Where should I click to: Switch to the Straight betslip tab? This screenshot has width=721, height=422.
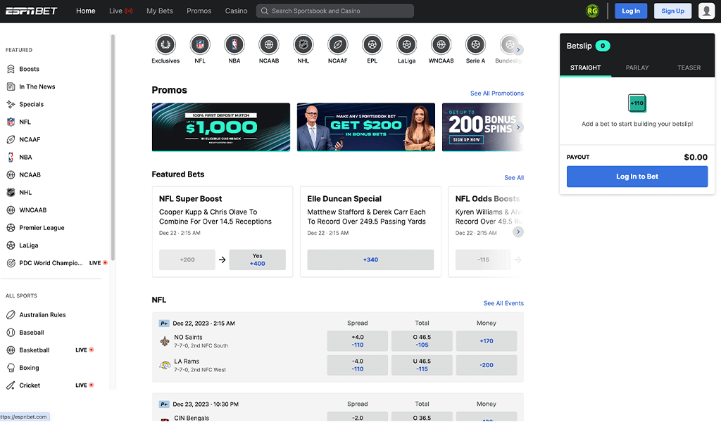(585, 68)
